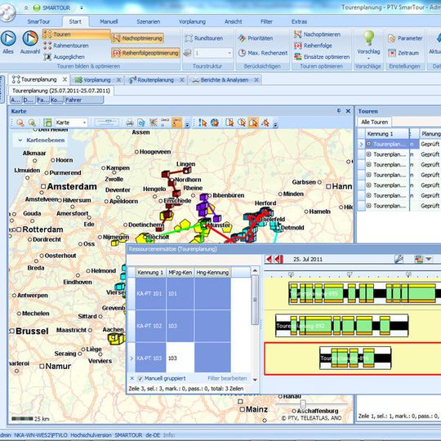Click the vertical scrollbar of Ressourceneinsätze table

tap(255, 300)
